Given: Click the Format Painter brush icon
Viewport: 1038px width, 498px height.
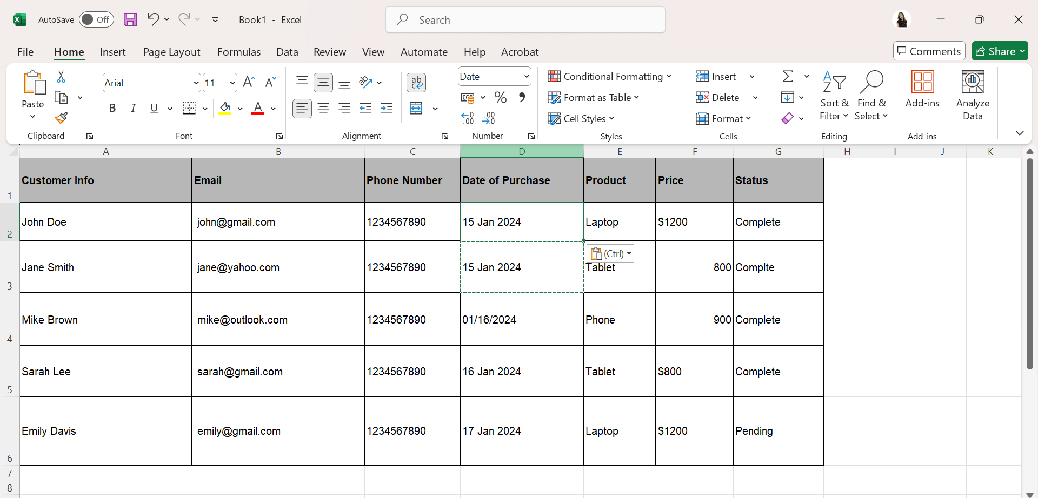Looking at the screenshot, I should (61, 118).
